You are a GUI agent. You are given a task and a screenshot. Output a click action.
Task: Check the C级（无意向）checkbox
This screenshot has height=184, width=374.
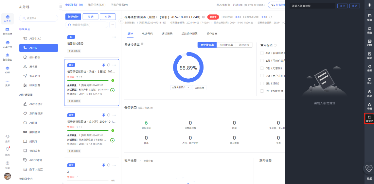pos(262,68)
